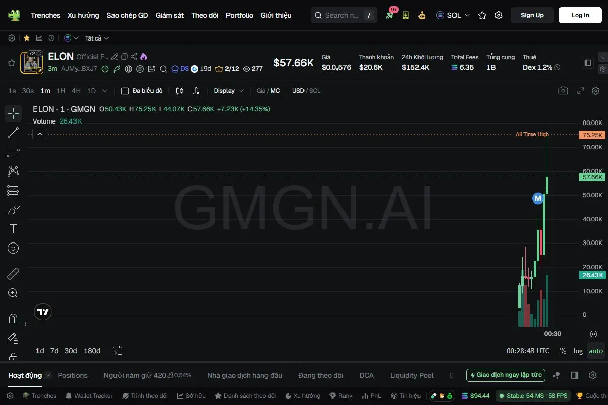The height and width of the screenshot is (405, 608).
Task: Switch chart to MC display
Action: (x=275, y=91)
